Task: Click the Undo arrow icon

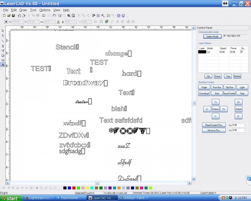Action: (x=44, y=15)
